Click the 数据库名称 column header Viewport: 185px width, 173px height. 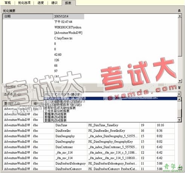tap(17, 104)
